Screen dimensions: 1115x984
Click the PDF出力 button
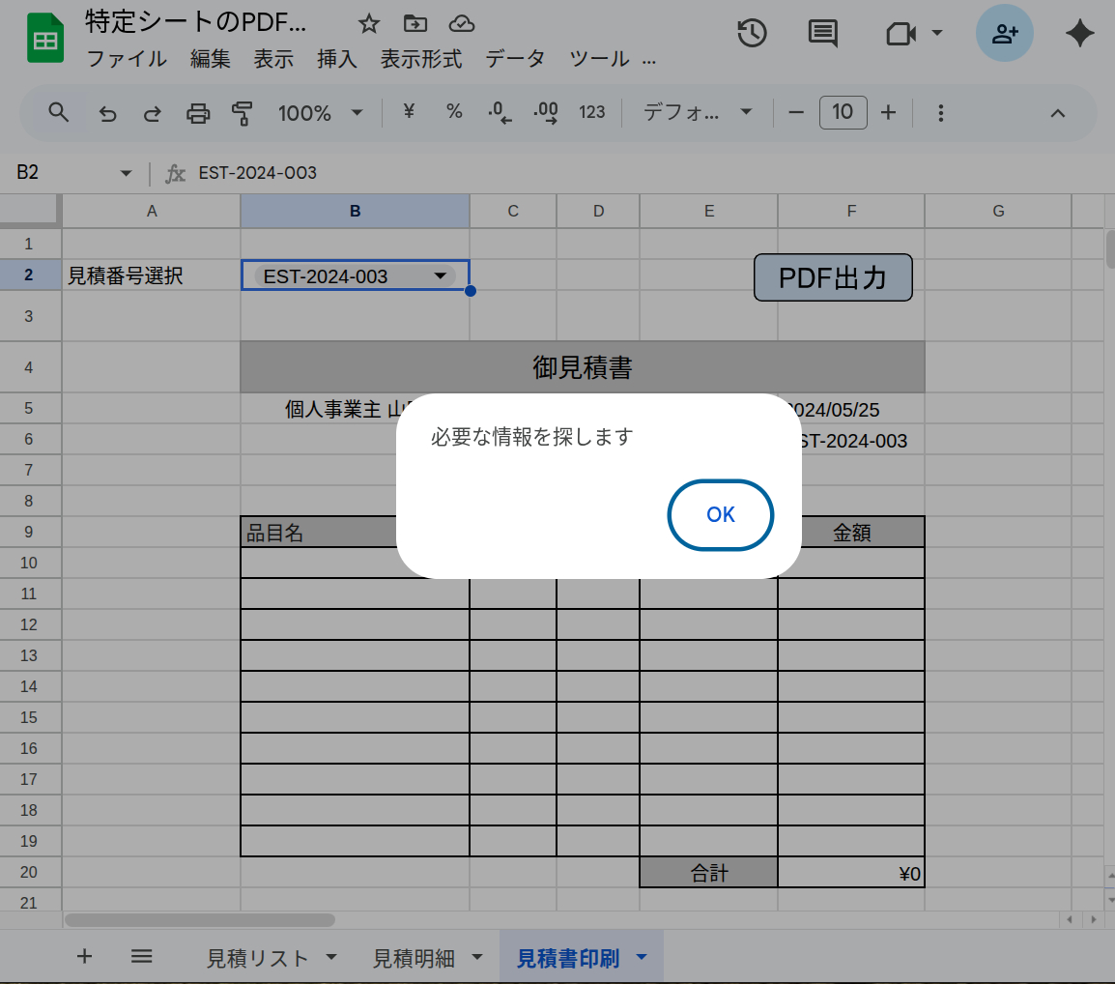click(x=833, y=277)
